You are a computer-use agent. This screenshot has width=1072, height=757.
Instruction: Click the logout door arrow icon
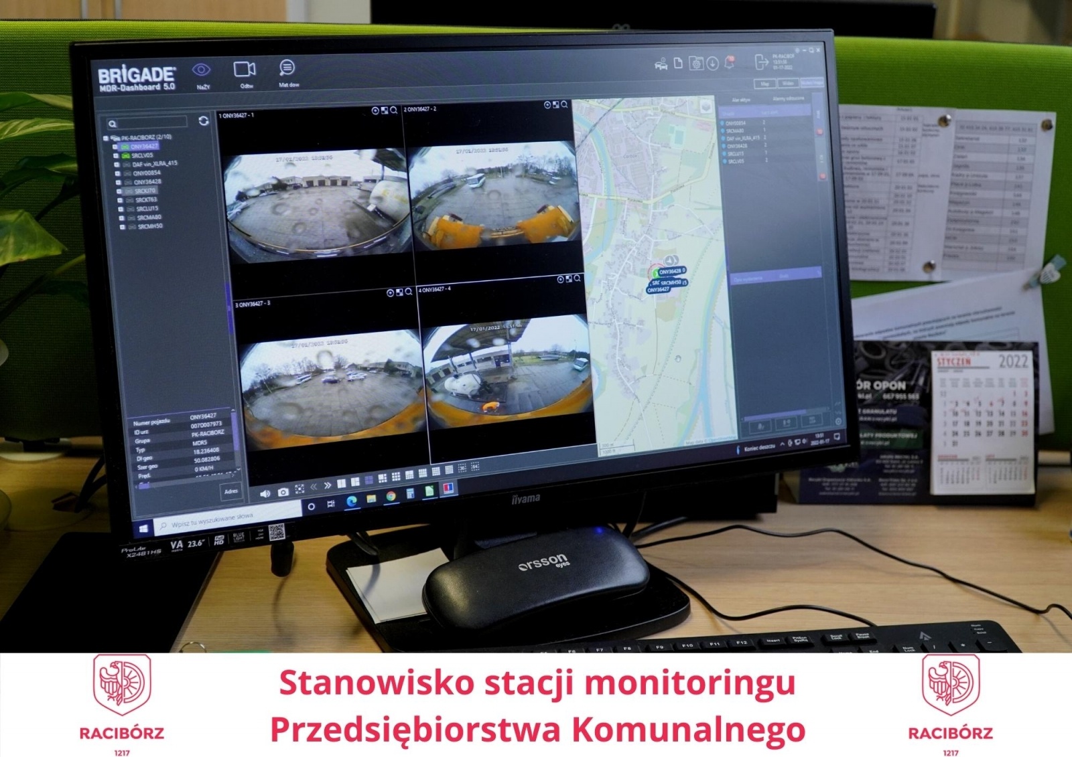761,62
